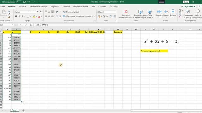The image size is (202, 113).
Task: Increase the cell indent
Action: tap(60, 16)
